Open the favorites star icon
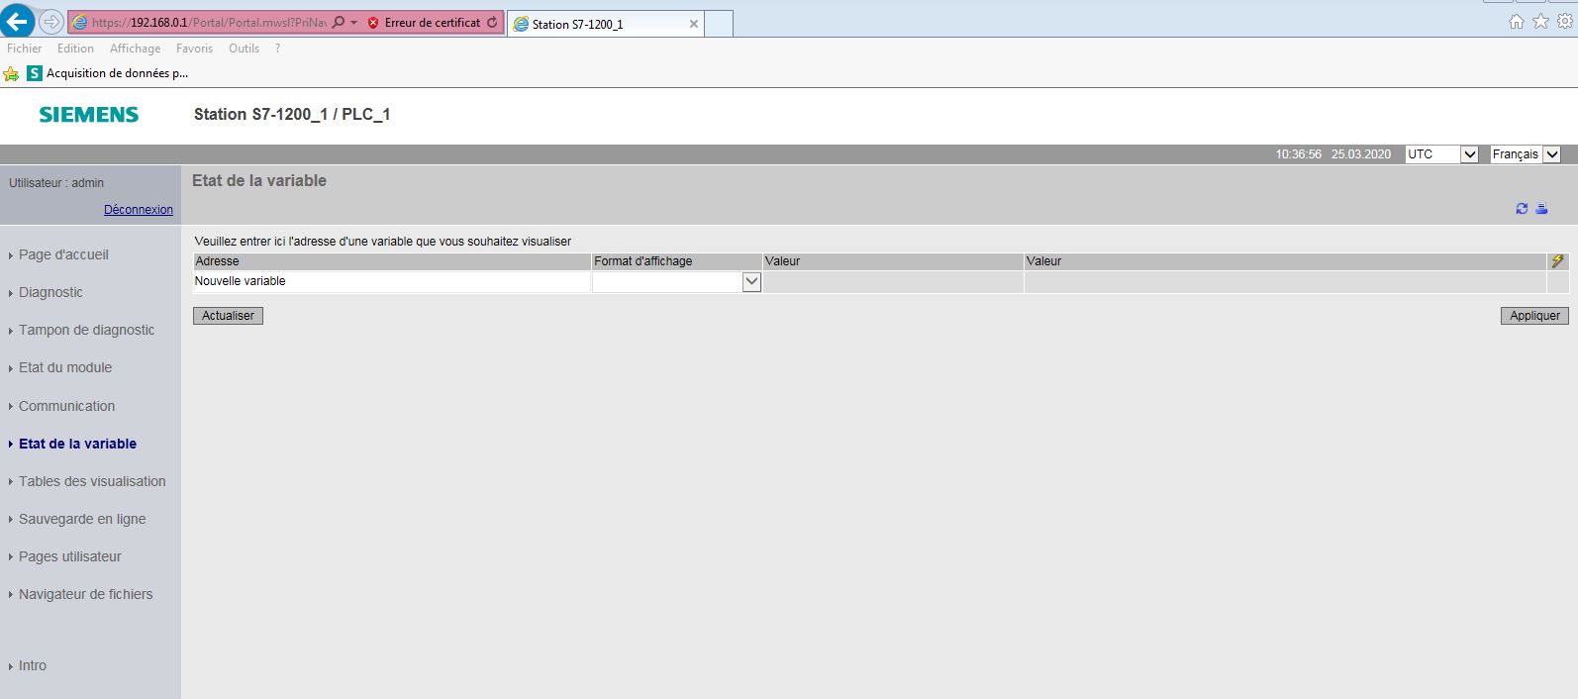The width and height of the screenshot is (1578, 699). pos(1540,21)
